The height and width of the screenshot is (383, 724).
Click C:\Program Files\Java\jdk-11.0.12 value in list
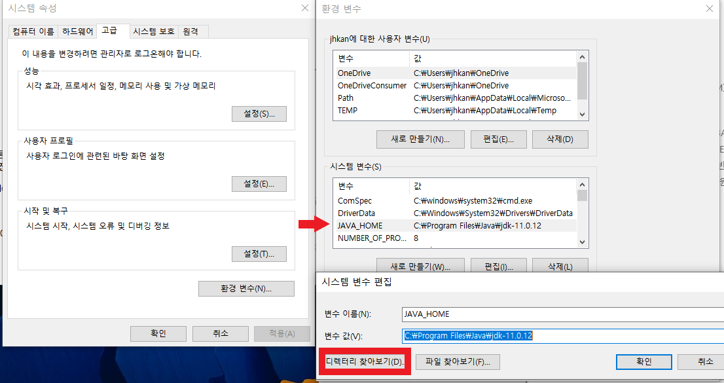(x=477, y=225)
